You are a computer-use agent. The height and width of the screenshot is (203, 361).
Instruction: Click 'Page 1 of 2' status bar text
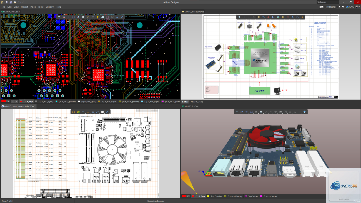[7, 201]
